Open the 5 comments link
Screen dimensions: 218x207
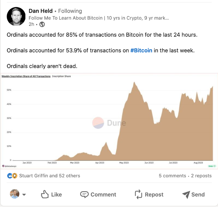172,176
